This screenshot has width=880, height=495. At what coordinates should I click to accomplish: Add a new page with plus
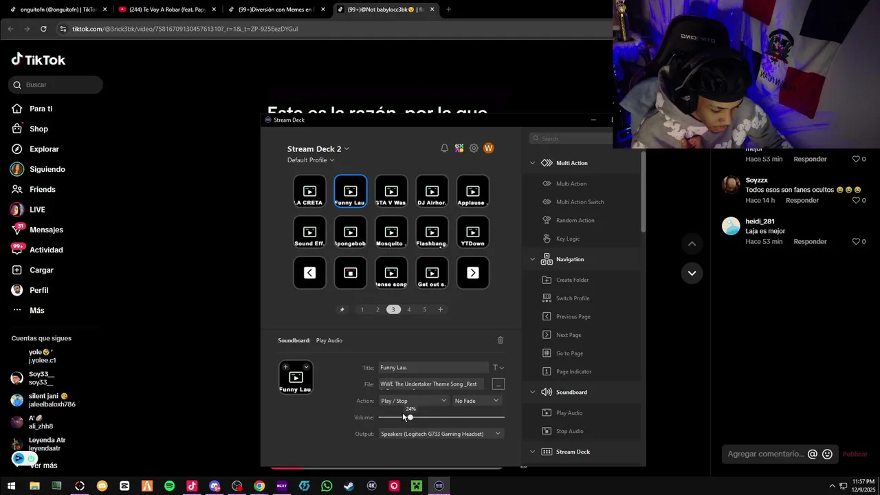441,309
